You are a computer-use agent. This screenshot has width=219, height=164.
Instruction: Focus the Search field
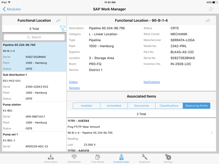[34, 37]
